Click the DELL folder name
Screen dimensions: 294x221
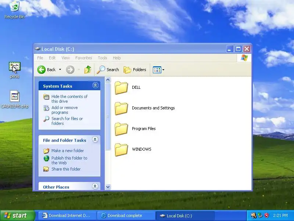pyautogui.click(x=136, y=87)
